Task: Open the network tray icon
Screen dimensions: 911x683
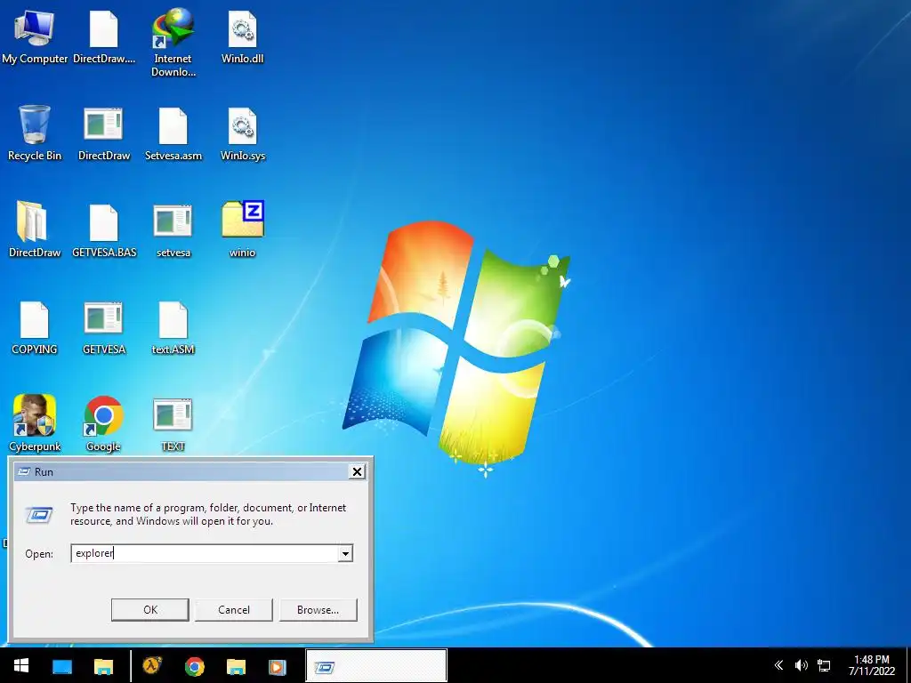Action: [824, 665]
